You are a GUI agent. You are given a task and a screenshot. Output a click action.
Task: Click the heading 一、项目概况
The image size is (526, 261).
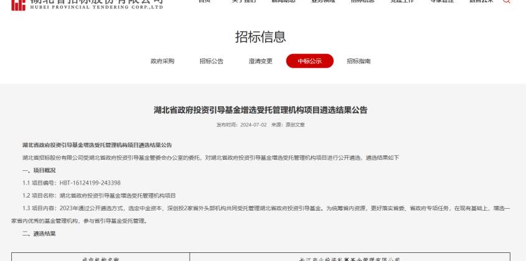click(39, 170)
